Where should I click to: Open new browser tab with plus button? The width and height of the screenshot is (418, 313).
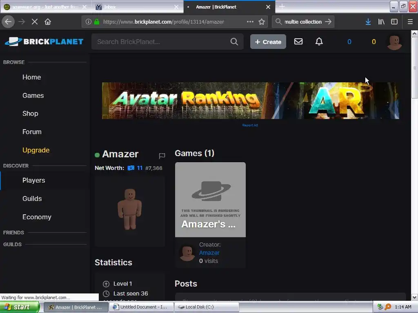[282, 7]
